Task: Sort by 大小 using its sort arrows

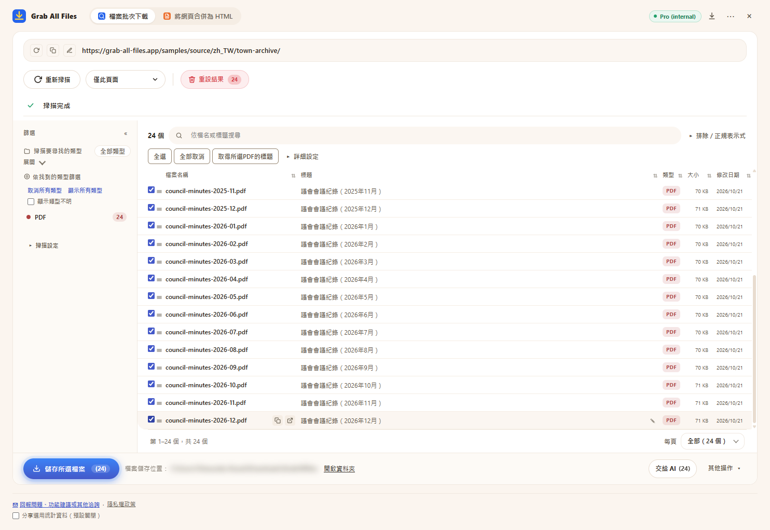Action: point(709,175)
